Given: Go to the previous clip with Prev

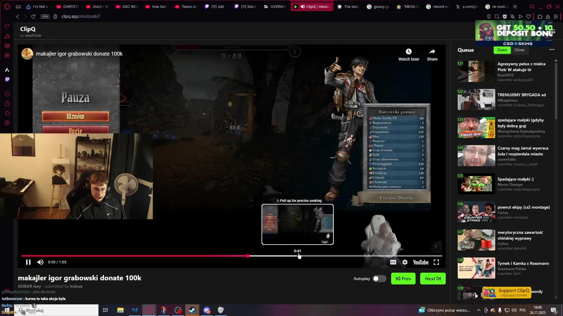Looking at the screenshot, I should pyautogui.click(x=403, y=278).
